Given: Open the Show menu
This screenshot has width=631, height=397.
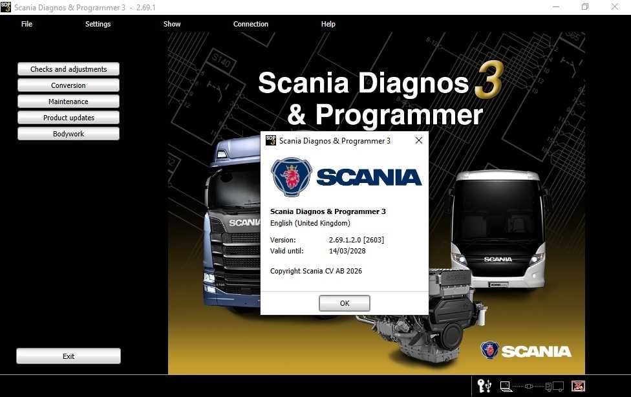Looking at the screenshot, I should click(x=172, y=24).
